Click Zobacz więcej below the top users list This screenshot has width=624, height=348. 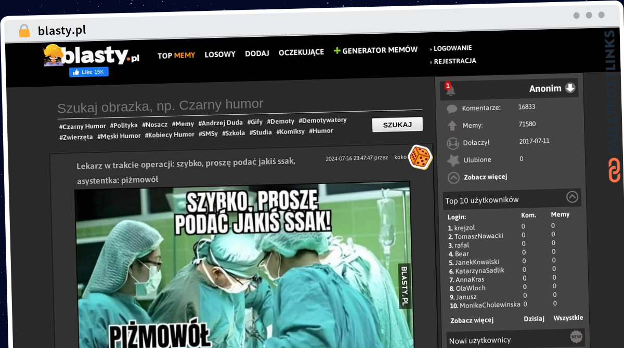[472, 320]
